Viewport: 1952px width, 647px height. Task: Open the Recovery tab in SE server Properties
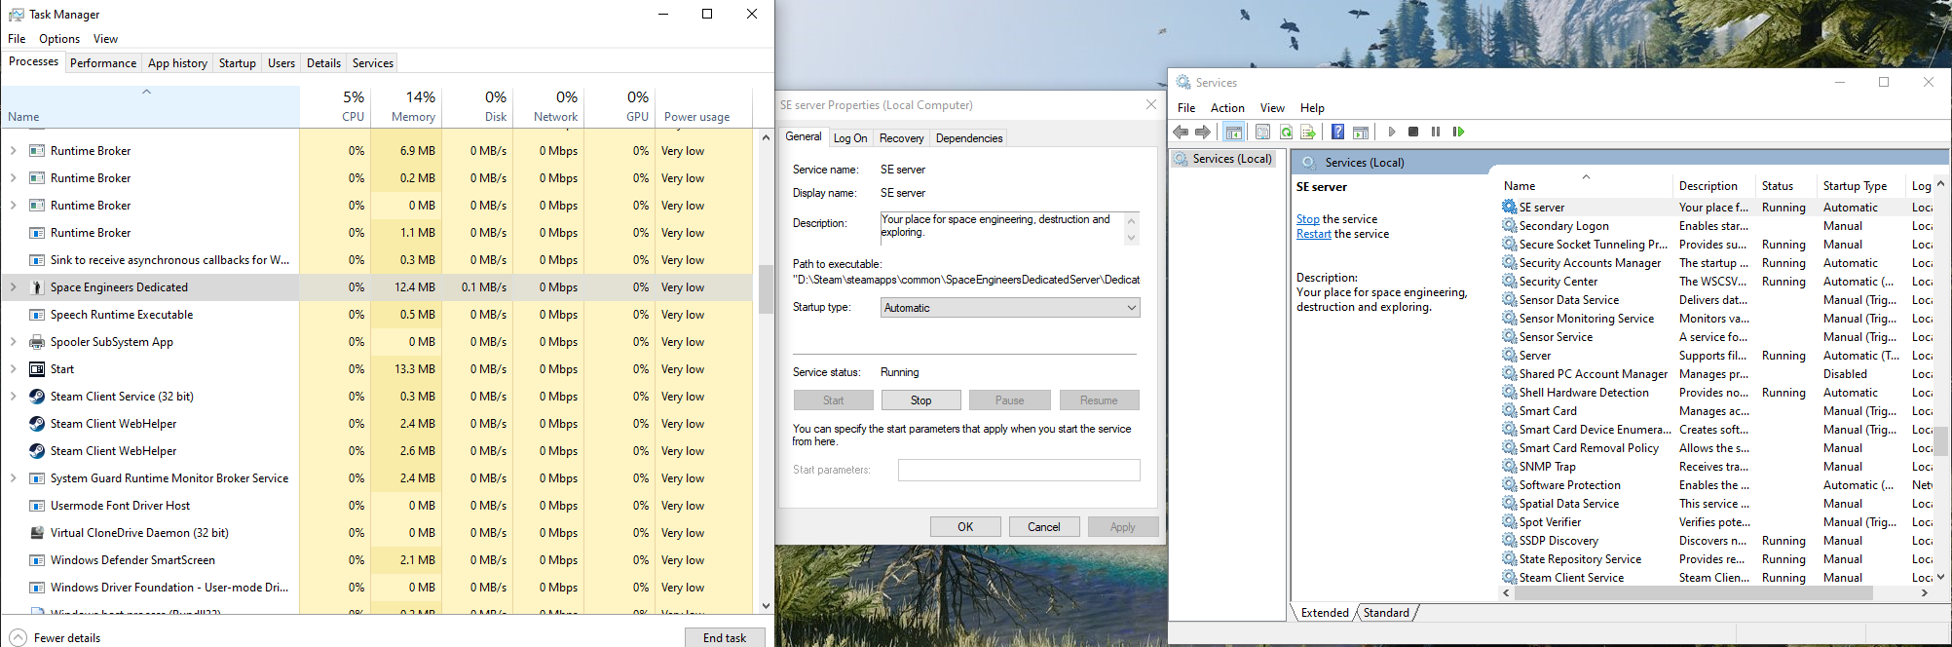point(901,138)
